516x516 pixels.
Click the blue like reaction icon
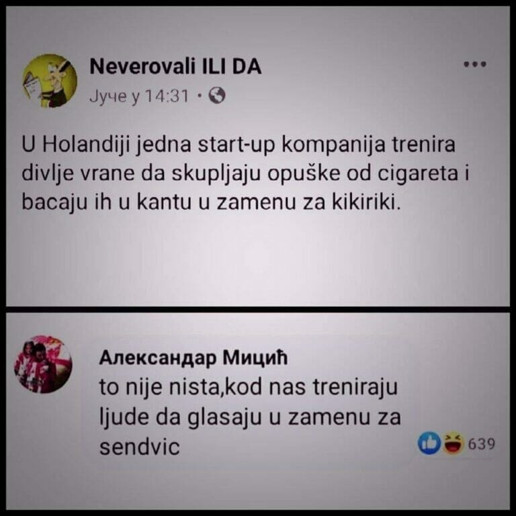(429, 443)
